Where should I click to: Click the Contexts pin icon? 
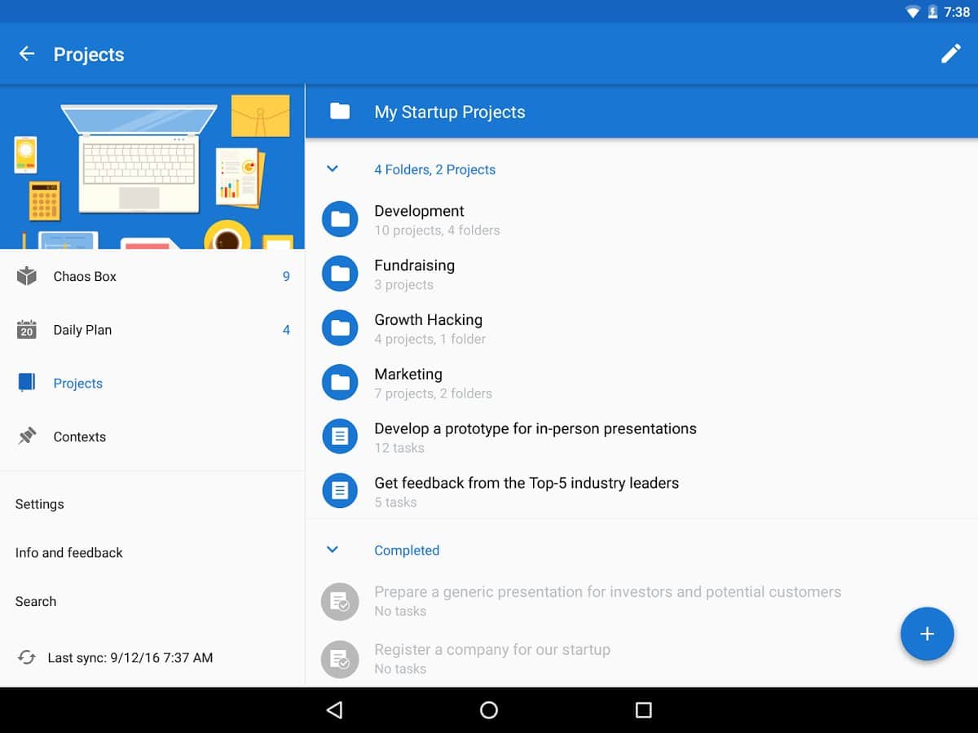tap(27, 437)
